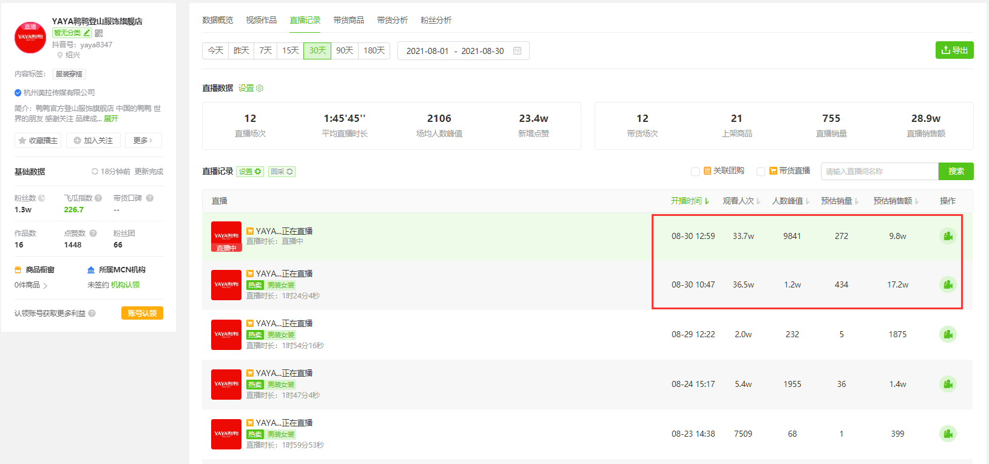Click the orange 账号认领 button
Image resolution: width=989 pixels, height=464 pixels.
142,313
